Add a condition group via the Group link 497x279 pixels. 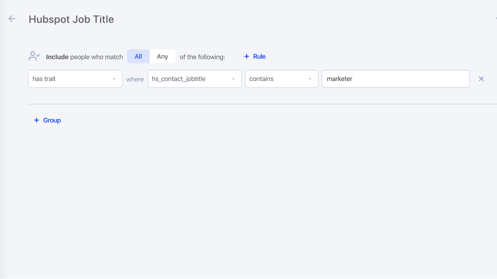tap(47, 120)
